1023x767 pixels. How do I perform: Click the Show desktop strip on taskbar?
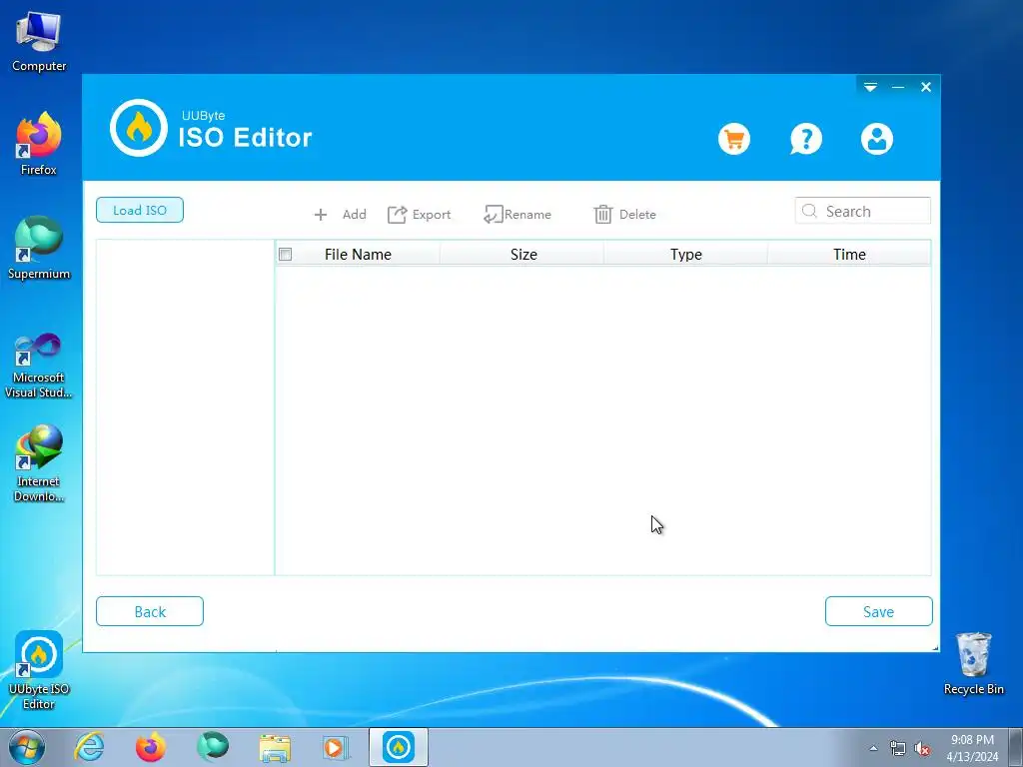[x=1016, y=747]
